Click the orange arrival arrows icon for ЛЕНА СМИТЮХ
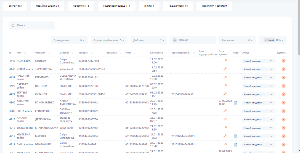This screenshot has height=163, width=300. click(x=225, y=61)
